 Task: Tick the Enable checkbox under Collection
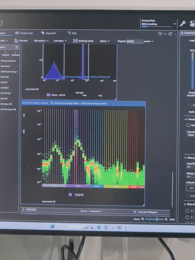[x=187, y=196]
